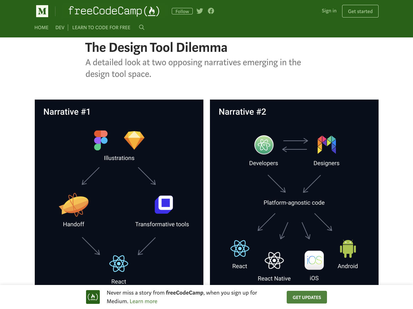Open the freeCodeCamp publication logo
The image size is (413, 309).
(x=114, y=11)
